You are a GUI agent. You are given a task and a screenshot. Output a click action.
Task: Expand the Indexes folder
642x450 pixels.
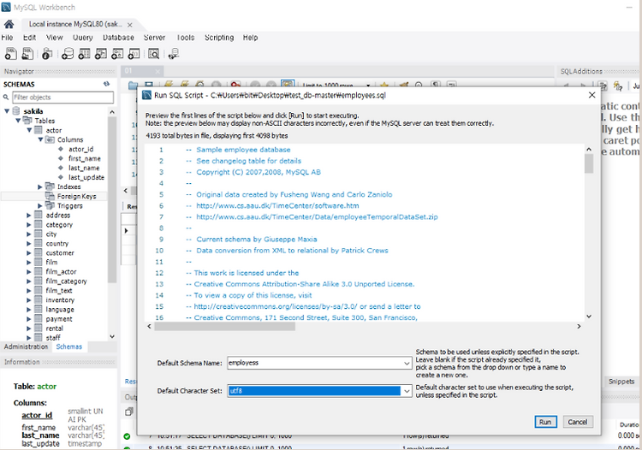coord(40,187)
